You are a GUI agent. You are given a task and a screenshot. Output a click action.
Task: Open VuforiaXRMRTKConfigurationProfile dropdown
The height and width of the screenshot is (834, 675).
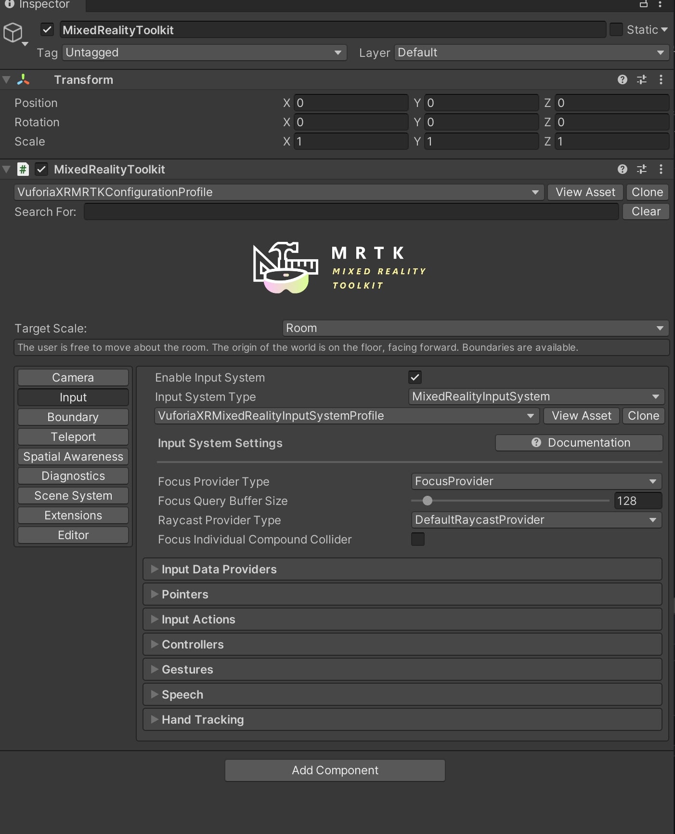click(x=279, y=192)
